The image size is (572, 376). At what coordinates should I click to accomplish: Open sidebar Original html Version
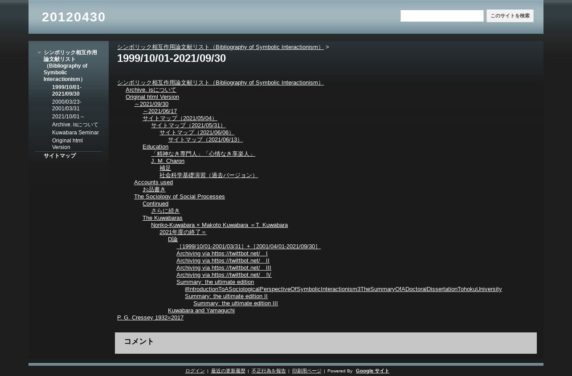coord(67,144)
